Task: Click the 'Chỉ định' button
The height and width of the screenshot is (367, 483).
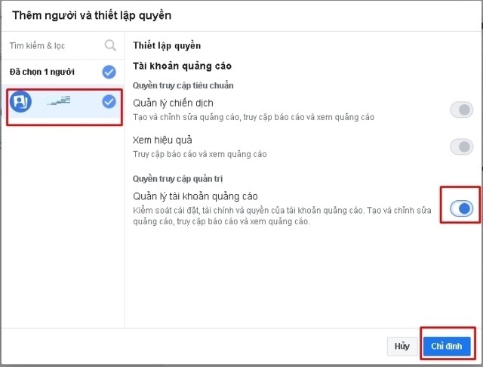Action: [447, 346]
